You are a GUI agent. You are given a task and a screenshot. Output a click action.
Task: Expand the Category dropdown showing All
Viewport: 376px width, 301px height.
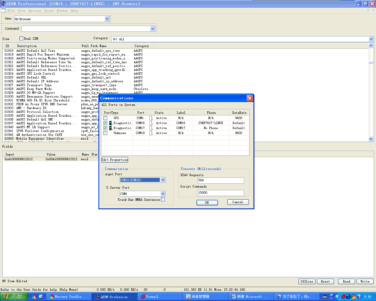click(x=371, y=39)
